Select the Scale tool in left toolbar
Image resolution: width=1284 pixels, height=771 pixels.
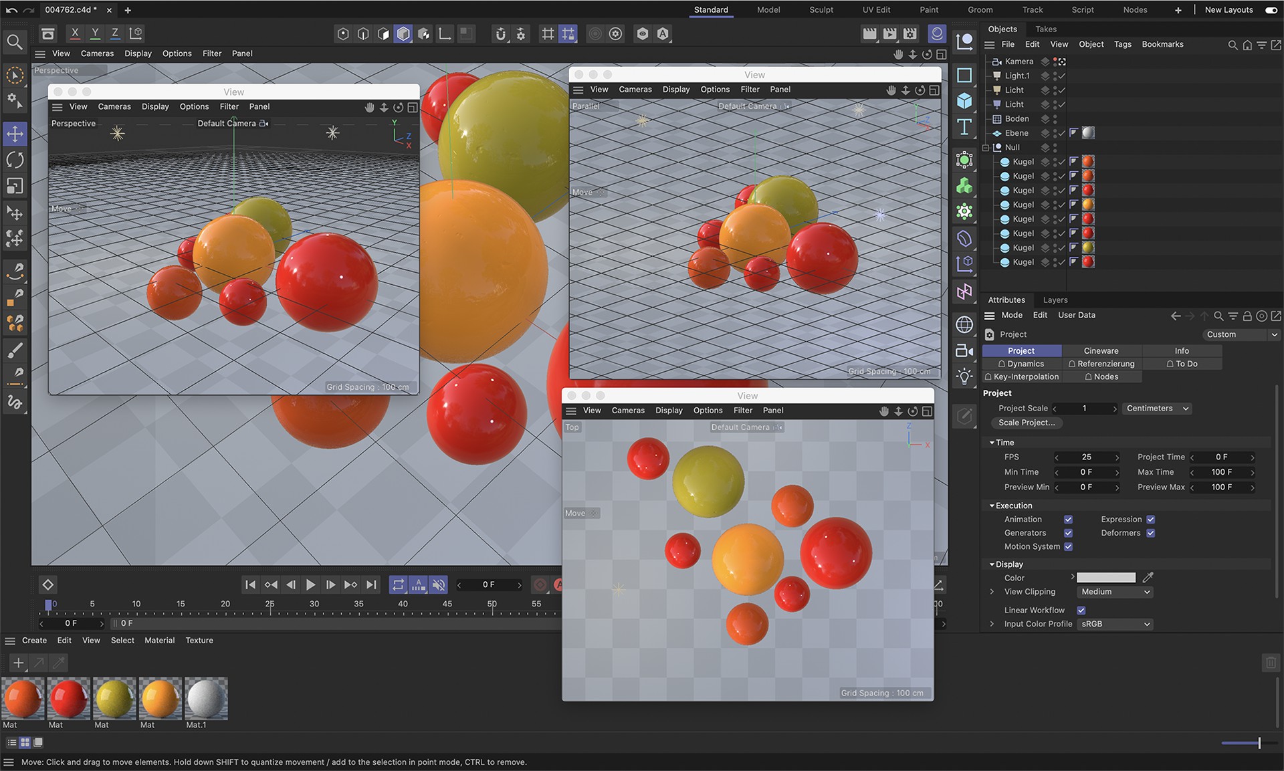pos(15,186)
